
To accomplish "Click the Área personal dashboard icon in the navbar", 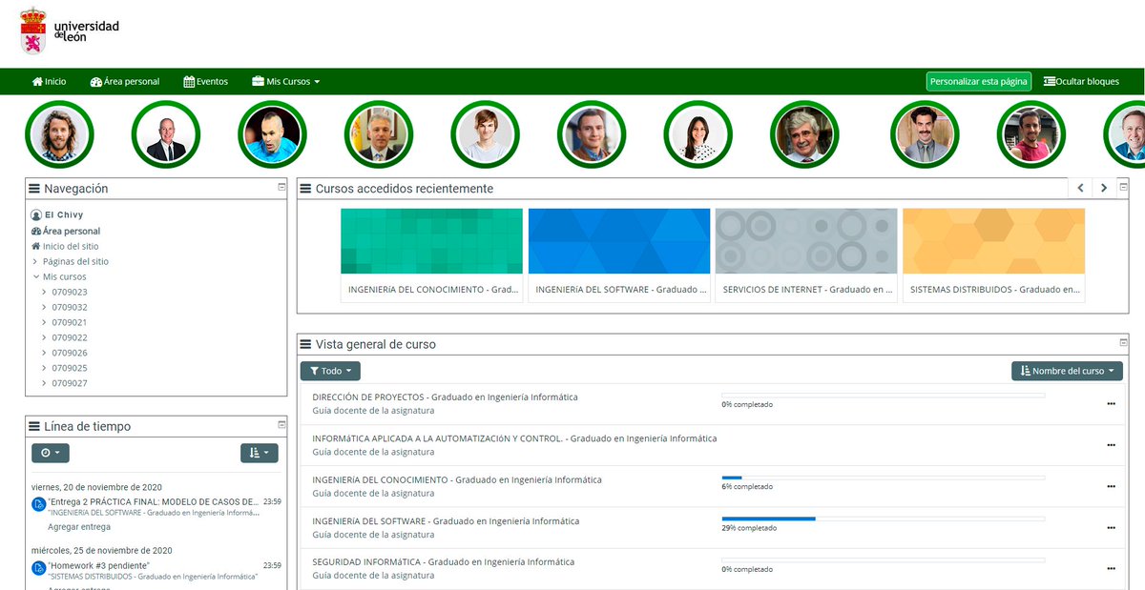I will click(x=95, y=82).
